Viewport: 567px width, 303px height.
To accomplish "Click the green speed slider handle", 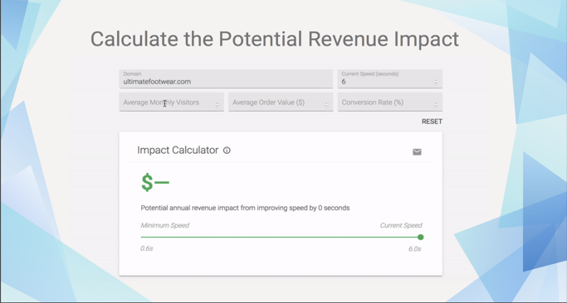I will [420, 237].
